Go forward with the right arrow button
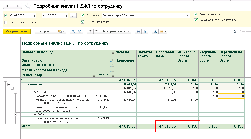Screen dimensions: 251x139 (x=17, y=6)
